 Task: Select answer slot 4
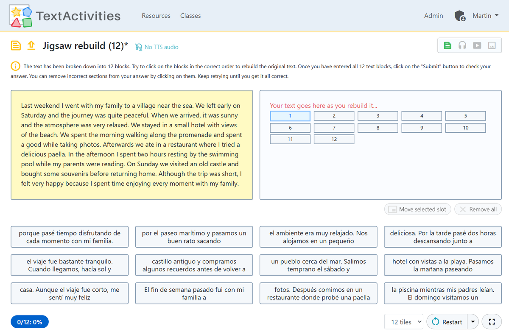pyautogui.click(x=422, y=116)
